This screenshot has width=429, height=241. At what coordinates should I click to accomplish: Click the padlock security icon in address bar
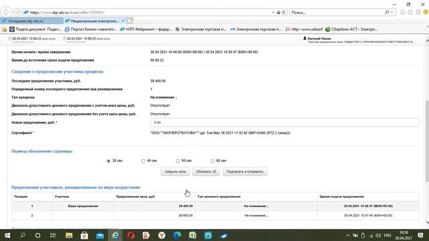click(278, 12)
